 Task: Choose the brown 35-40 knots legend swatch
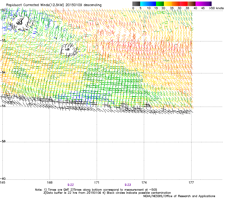(x=192, y=4)
